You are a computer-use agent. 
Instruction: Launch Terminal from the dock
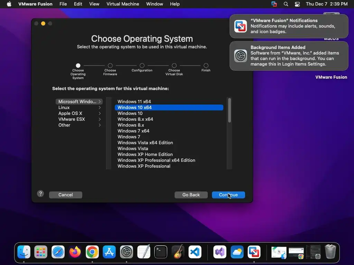click(161, 252)
